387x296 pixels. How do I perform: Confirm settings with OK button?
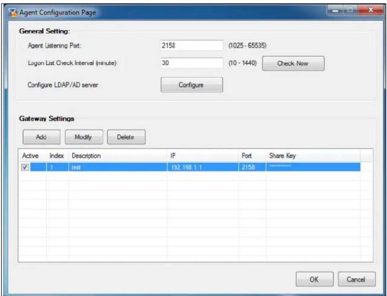click(314, 279)
